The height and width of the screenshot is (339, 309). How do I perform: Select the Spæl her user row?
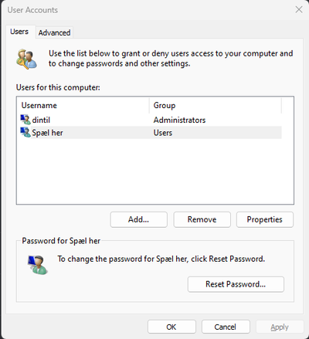coord(151,133)
